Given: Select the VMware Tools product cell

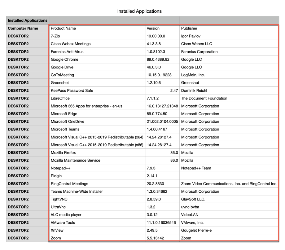Looking at the screenshot, I should click(97, 222).
